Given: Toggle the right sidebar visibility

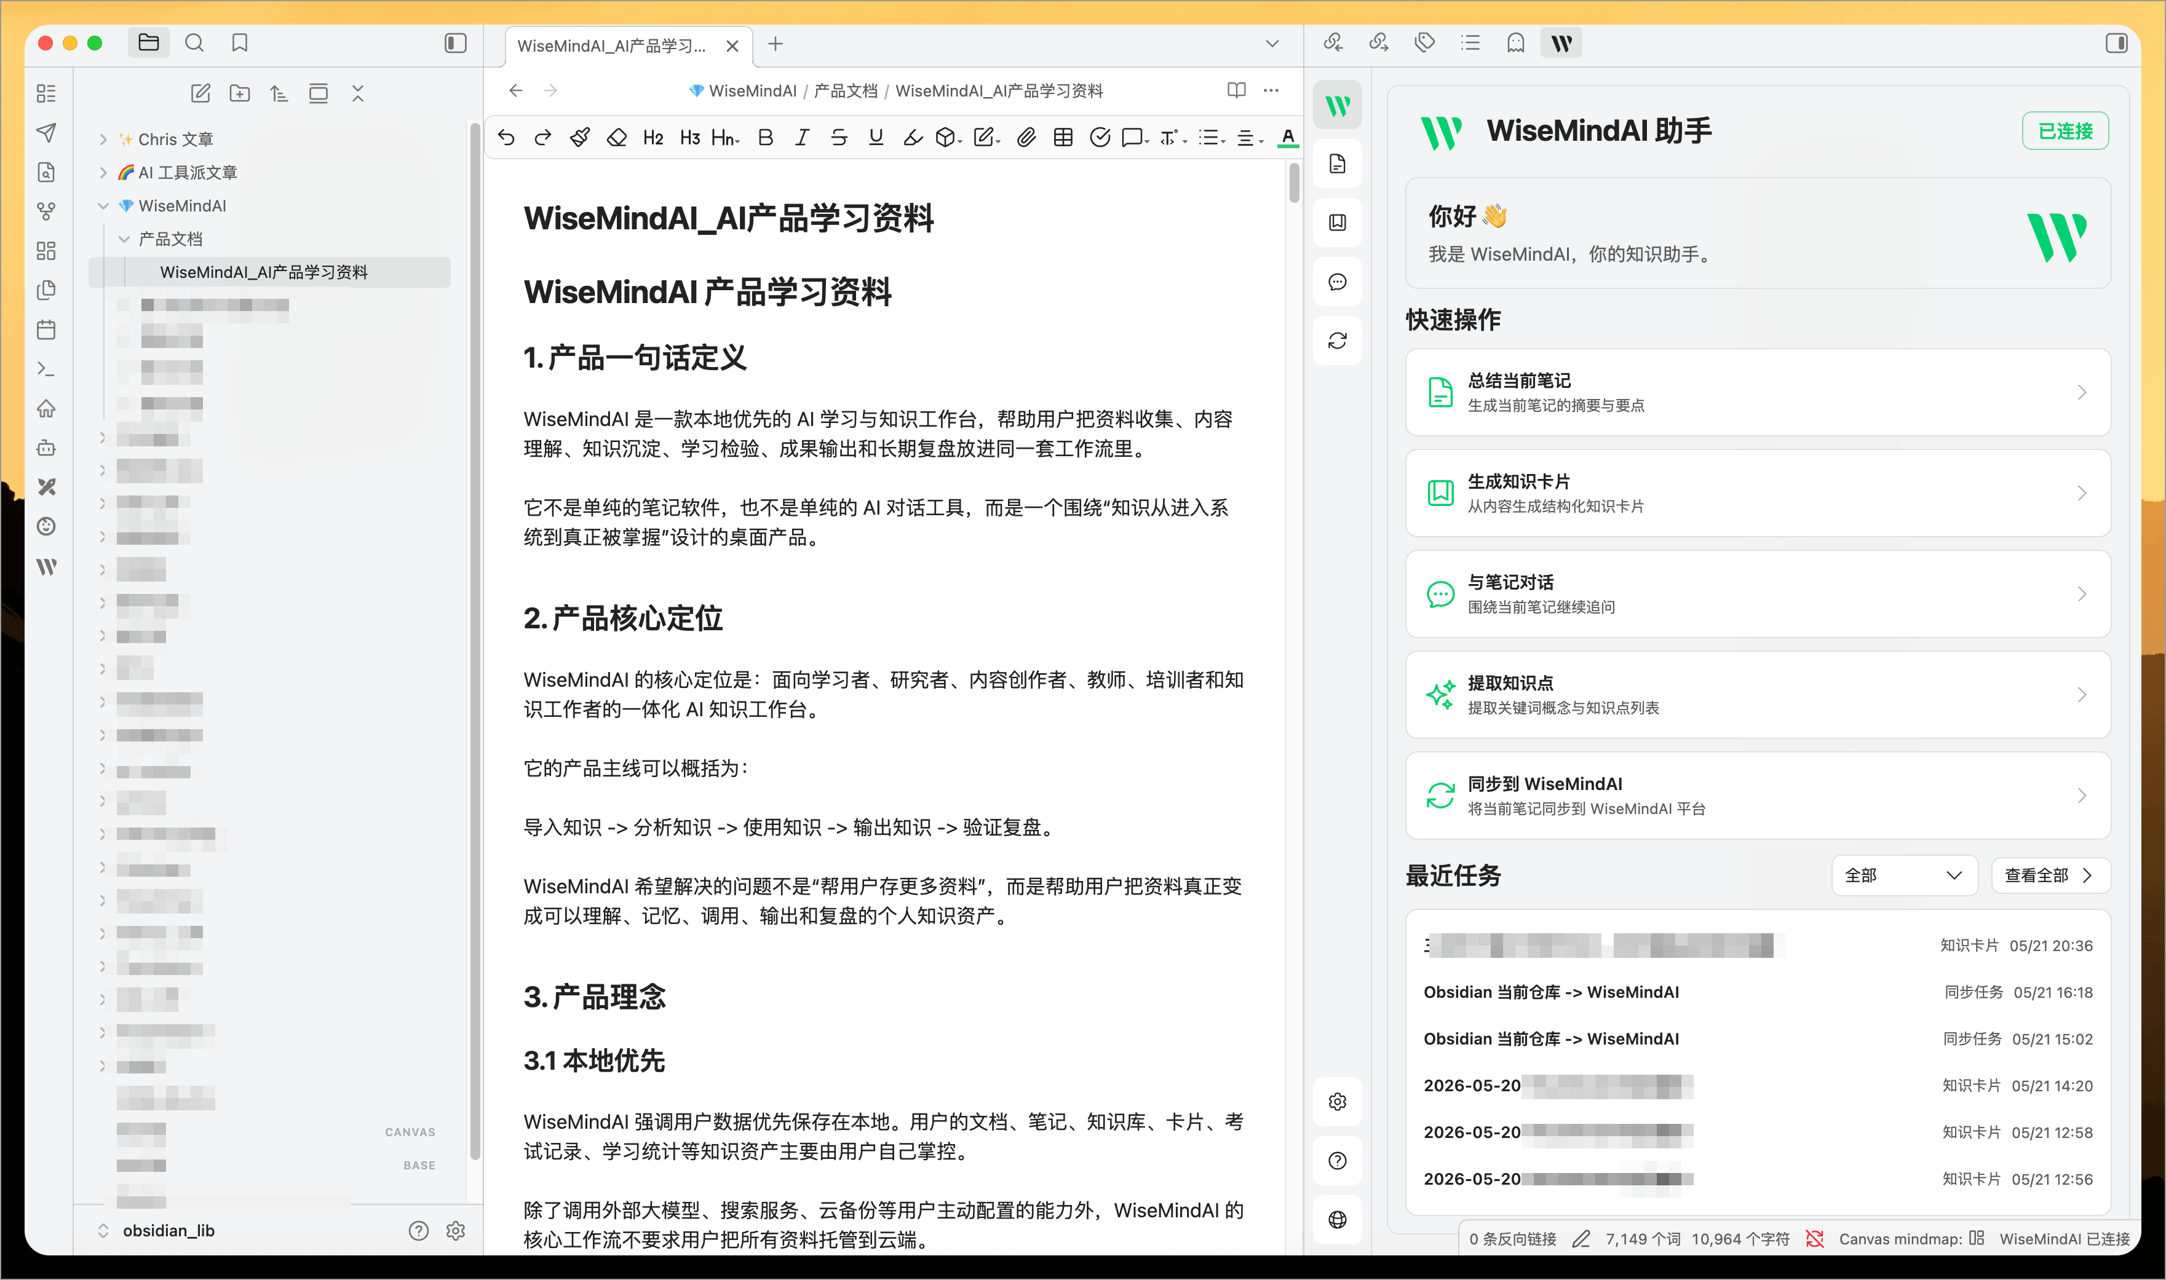Looking at the screenshot, I should [x=2116, y=43].
